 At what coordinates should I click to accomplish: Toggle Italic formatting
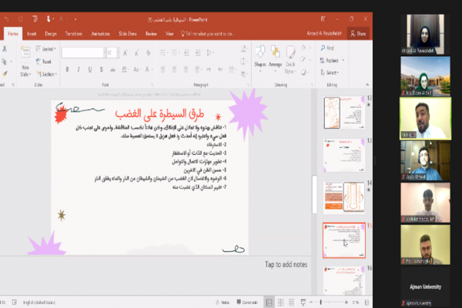coord(77,69)
